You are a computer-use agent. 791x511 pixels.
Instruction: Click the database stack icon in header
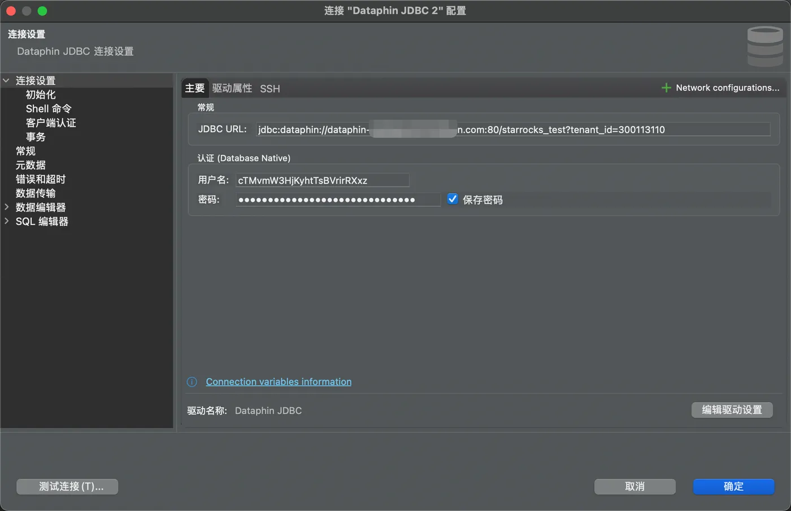765,46
